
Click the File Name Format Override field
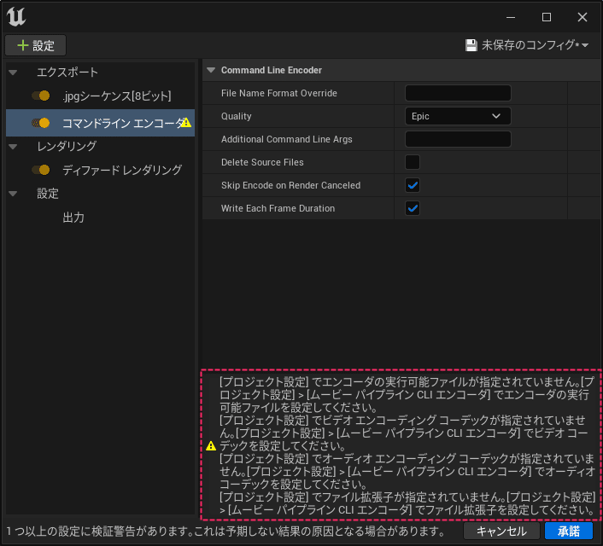(x=458, y=93)
